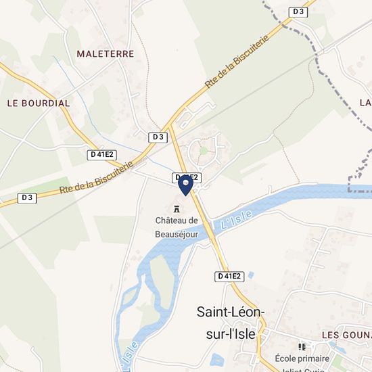Click the Château de Beauséjour label

tap(177, 227)
